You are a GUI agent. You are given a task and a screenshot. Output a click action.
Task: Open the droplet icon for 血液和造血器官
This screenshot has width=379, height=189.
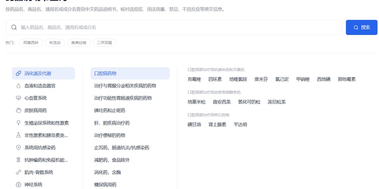[18, 86]
